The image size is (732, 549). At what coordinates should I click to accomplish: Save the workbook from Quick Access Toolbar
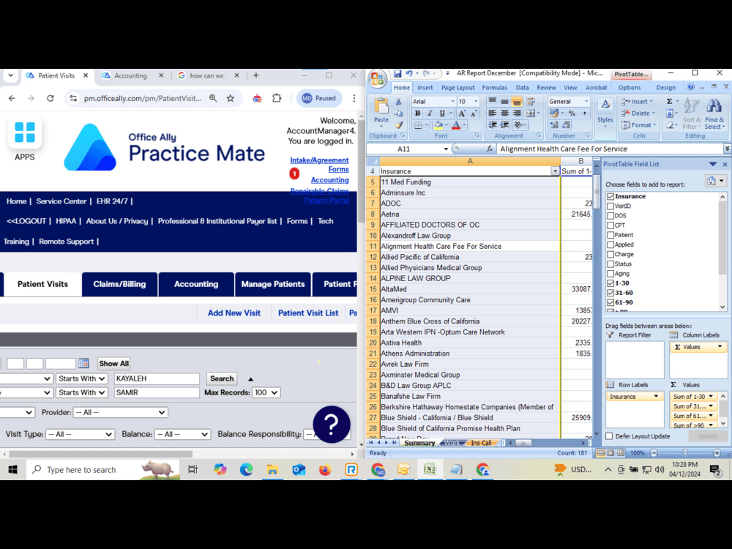[x=397, y=73]
